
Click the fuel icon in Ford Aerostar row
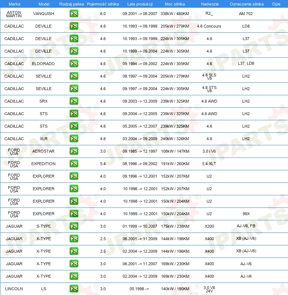click(x=74, y=151)
